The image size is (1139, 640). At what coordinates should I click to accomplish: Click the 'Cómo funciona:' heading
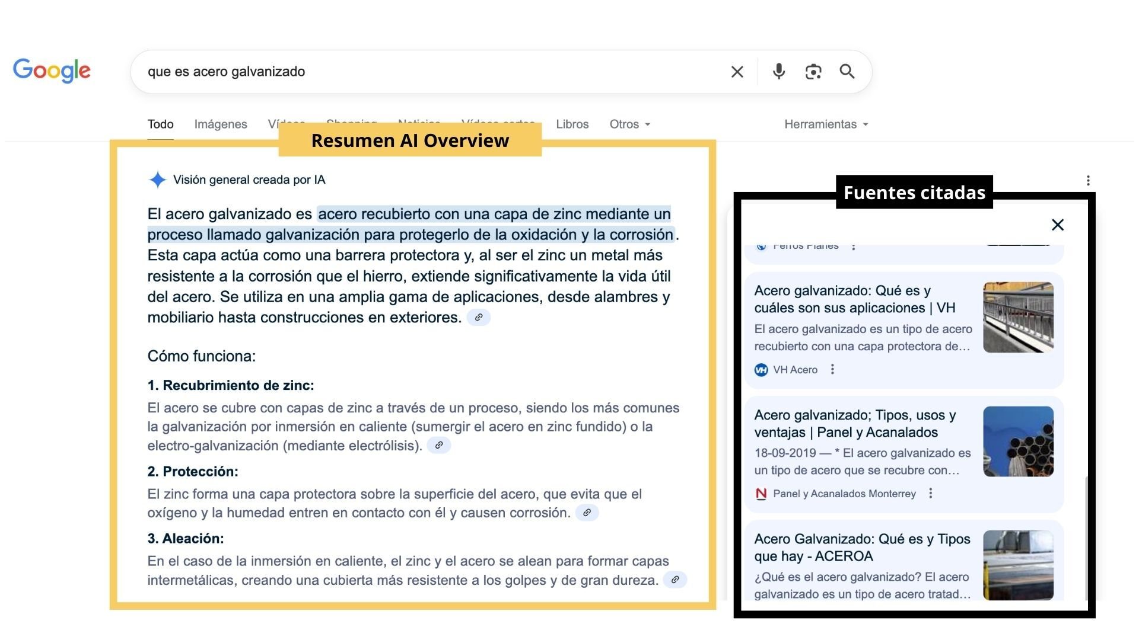pos(202,356)
